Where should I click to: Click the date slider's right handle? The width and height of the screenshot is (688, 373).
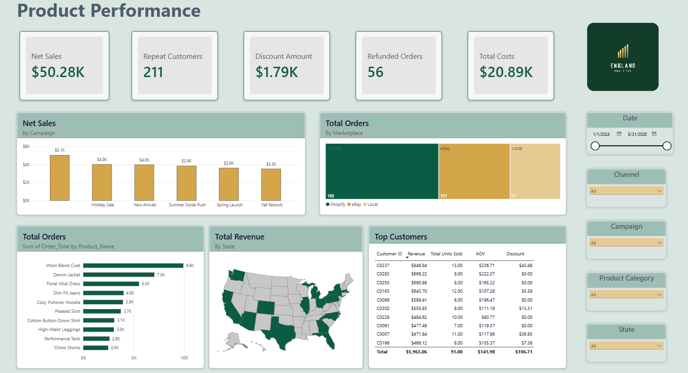pos(667,146)
